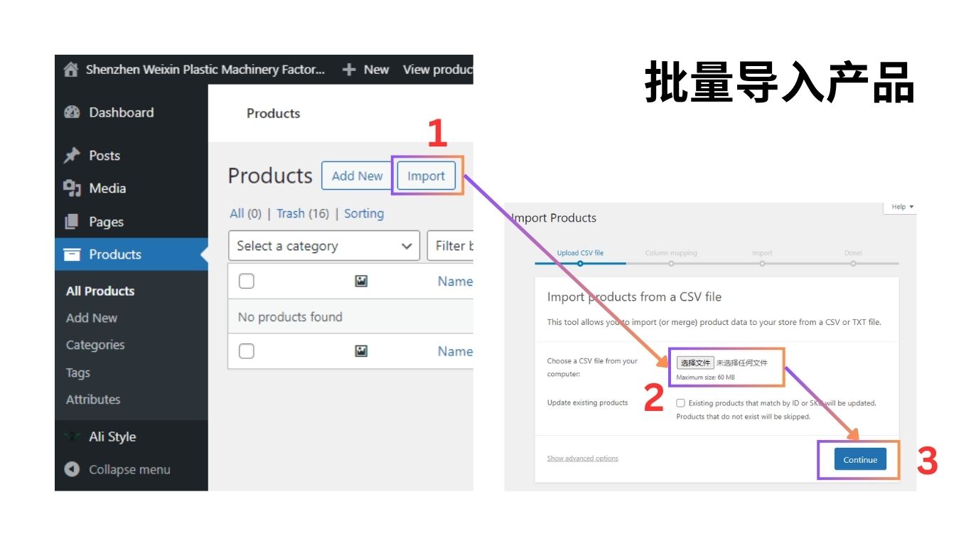
Task: Open Categories in the Products submenu
Action: point(95,345)
